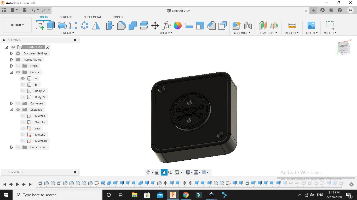Image resolution: width=357 pixels, height=200 pixels.
Task: Click the Windows taskbar search box
Action: pyautogui.click(x=57, y=195)
